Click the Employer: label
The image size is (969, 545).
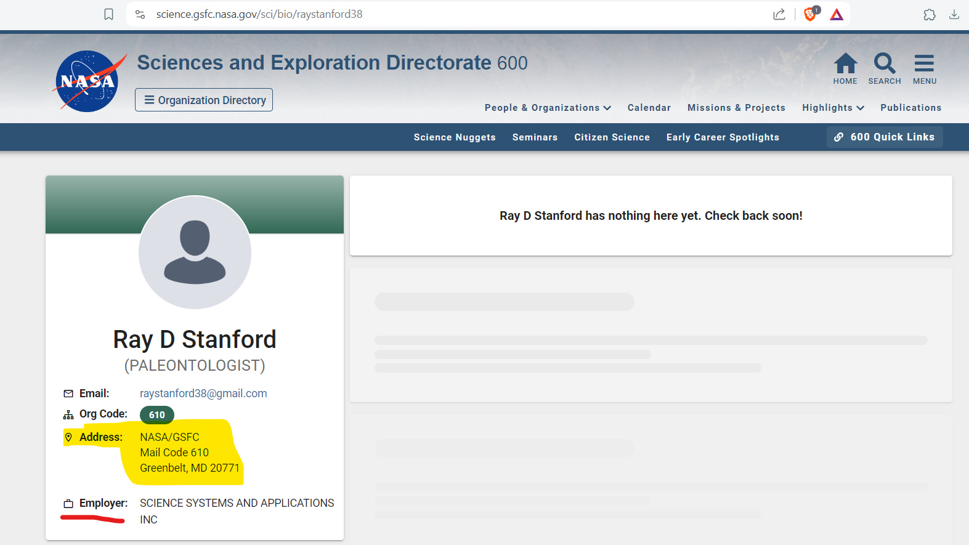tap(103, 503)
